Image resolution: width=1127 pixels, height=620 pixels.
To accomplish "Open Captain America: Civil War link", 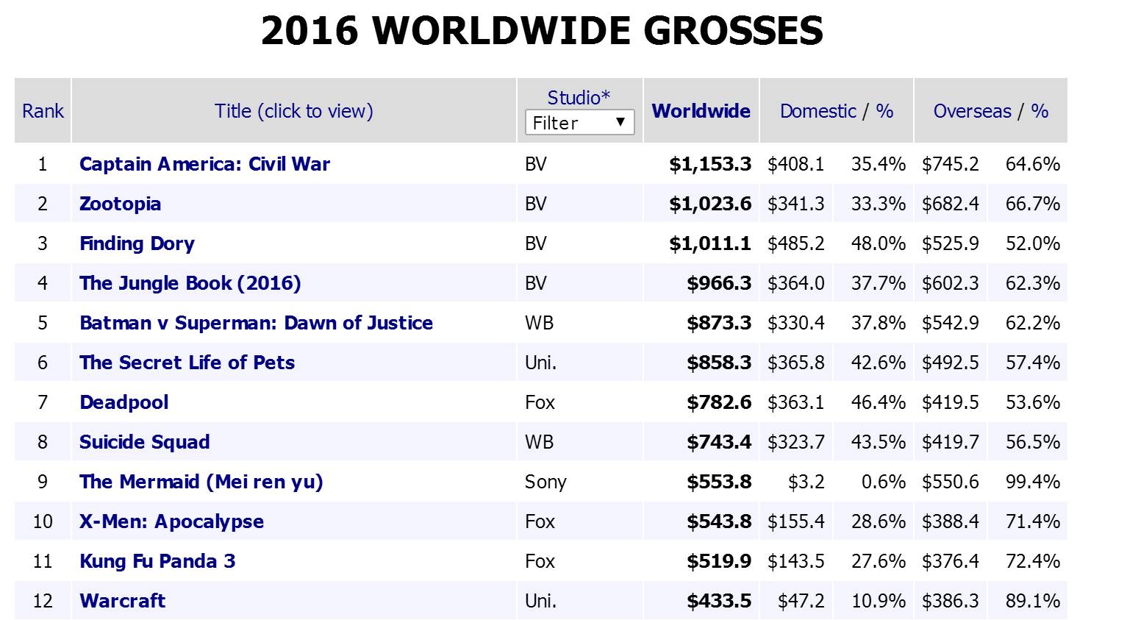I will point(204,164).
